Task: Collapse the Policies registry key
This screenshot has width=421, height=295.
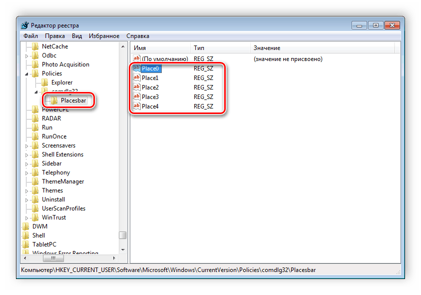Action: pyautogui.click(x=27, y=73)
